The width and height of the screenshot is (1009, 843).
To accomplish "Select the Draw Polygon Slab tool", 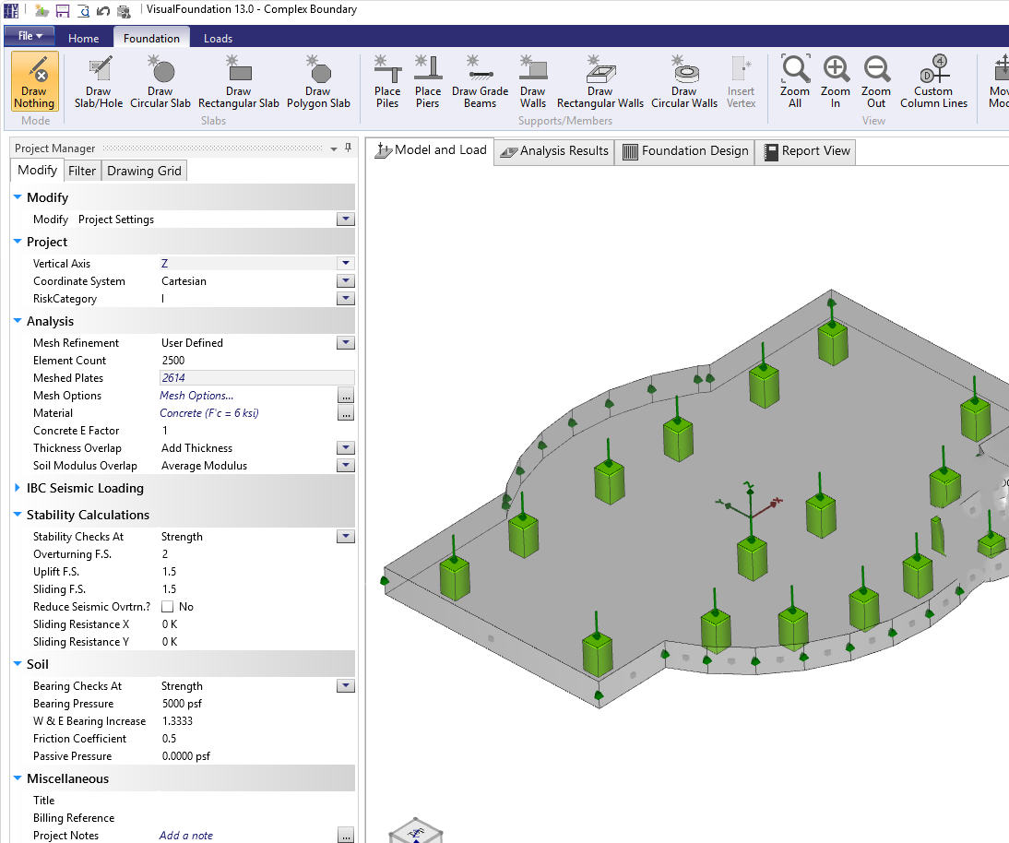I will coord(318,81).
